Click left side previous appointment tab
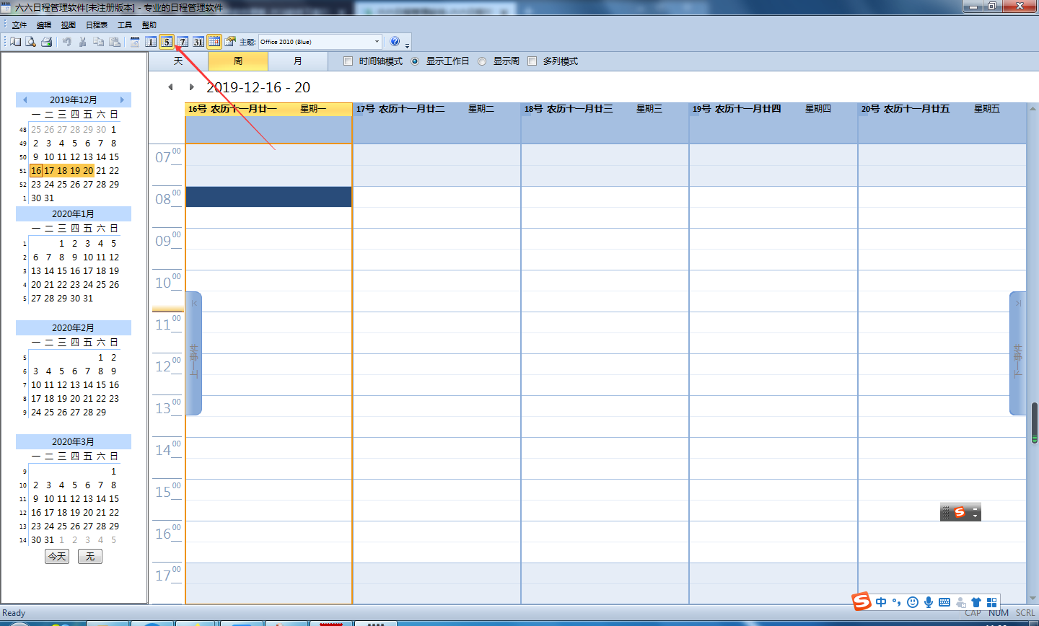1039x626 pixels. tap(193, 353)
